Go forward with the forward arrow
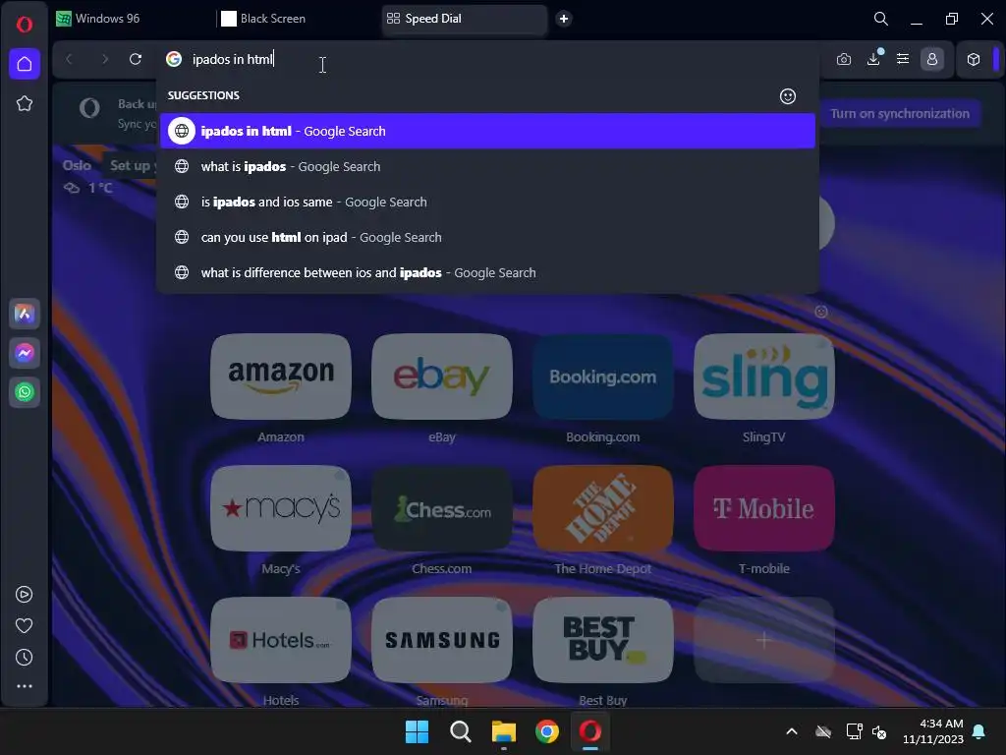 (x=104, y=59)
